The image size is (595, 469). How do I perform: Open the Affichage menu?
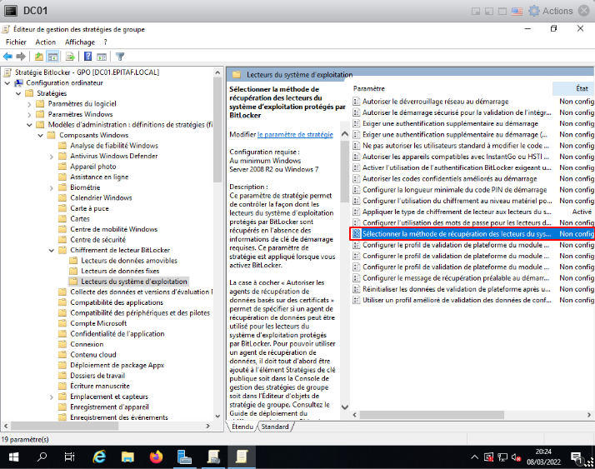click(x=80, y=42)
